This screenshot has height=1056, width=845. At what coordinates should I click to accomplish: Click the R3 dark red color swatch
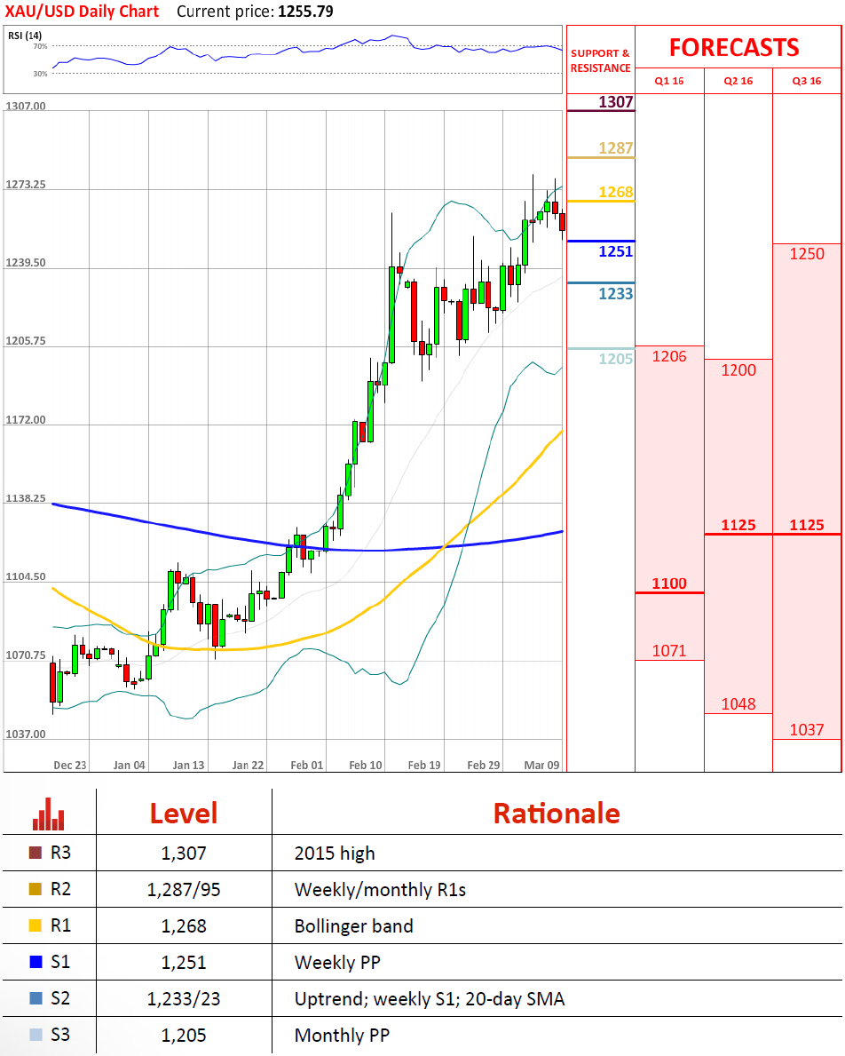tap(36, 854)
